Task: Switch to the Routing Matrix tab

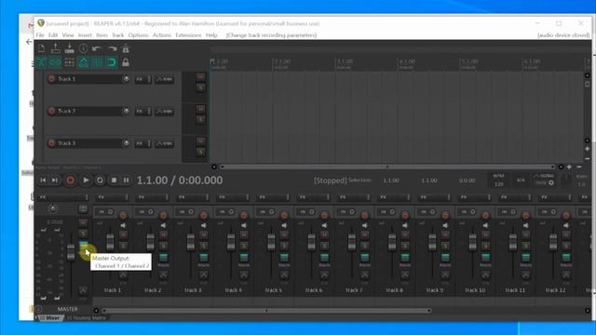Action: click(x=87, y=318)
